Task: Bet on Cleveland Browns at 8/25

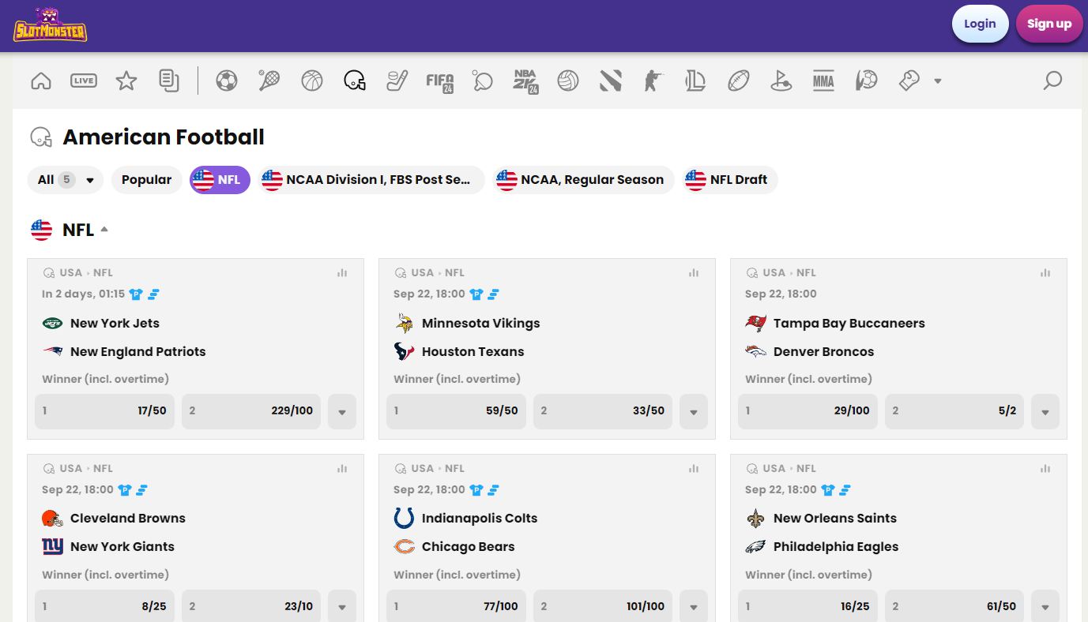Action: [104, 606]
